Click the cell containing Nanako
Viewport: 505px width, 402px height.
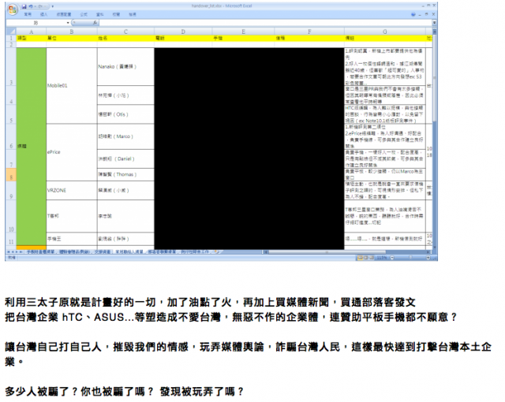(125, 66)
